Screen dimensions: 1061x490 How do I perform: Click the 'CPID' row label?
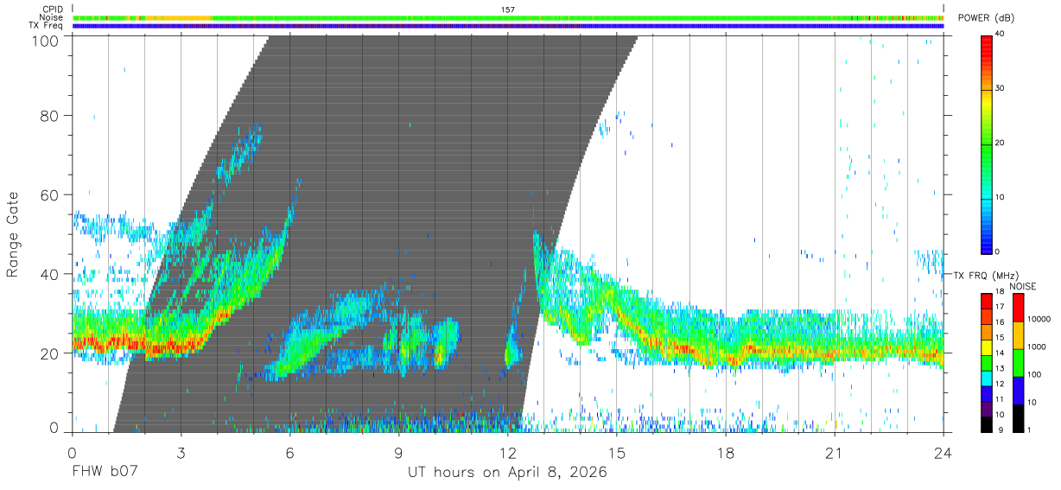click(53, 10)
